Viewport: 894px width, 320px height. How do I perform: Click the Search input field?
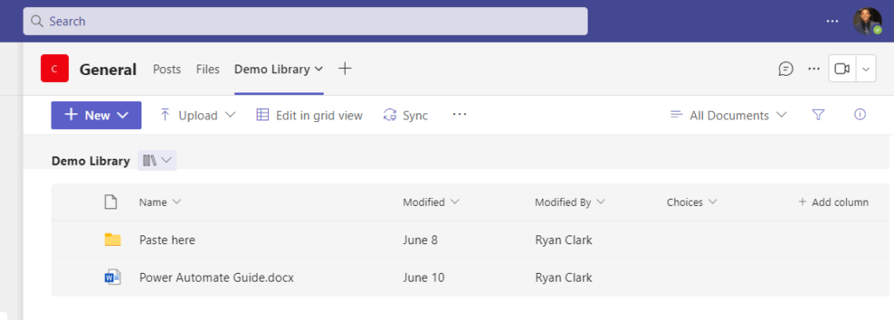tap(305, 21)
